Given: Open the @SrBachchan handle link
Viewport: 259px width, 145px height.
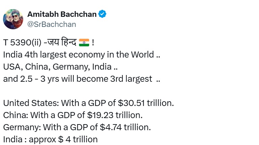Looking at the screenshot, I should pos(51,24).
